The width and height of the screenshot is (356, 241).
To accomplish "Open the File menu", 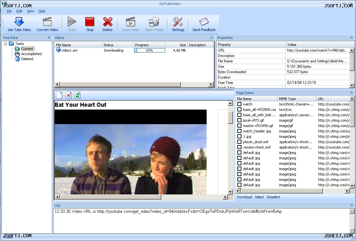I will pos(9,11).
